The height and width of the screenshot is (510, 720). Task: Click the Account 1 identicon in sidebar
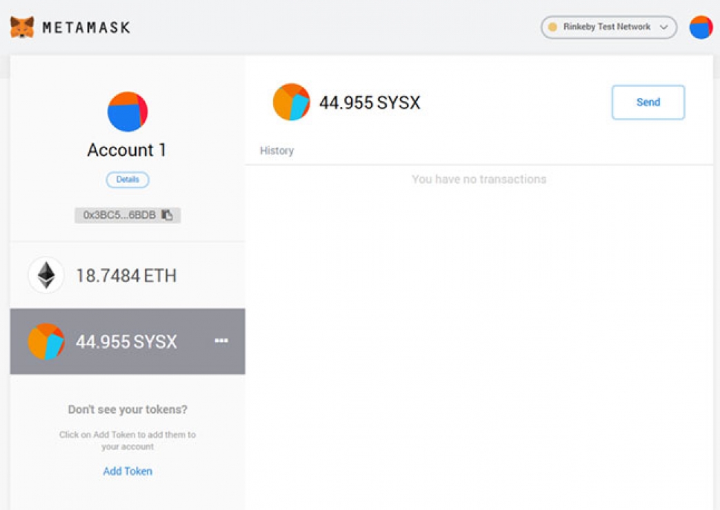click(x=128, y=112)
